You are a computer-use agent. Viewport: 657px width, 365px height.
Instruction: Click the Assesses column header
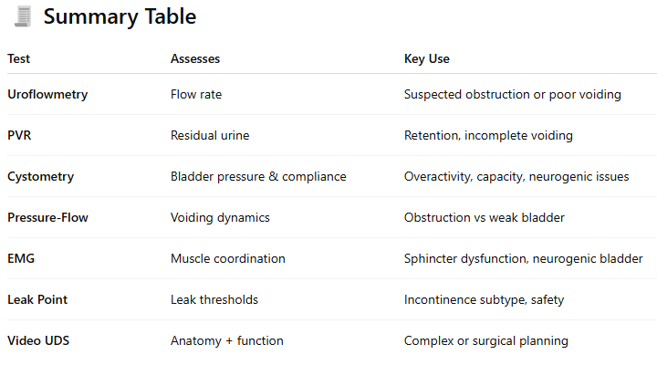[195, 58]
